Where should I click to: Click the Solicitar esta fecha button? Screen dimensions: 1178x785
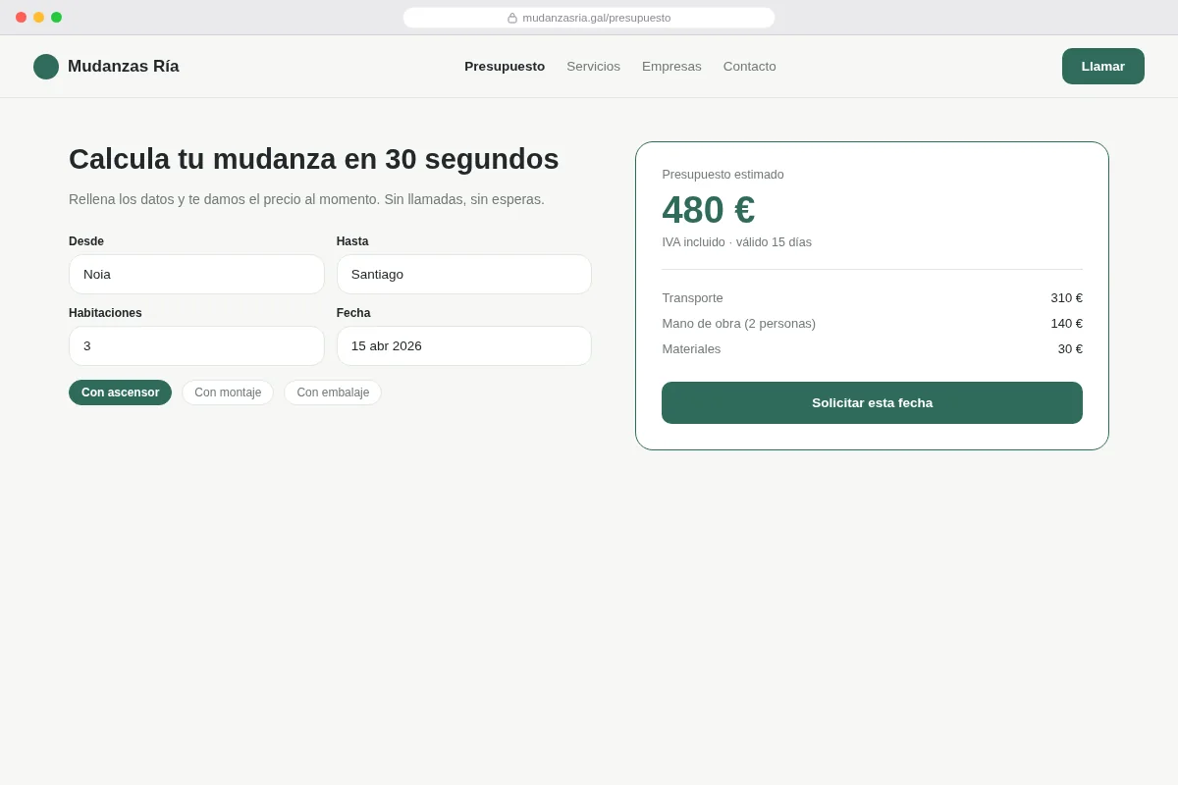coord(872,402)
